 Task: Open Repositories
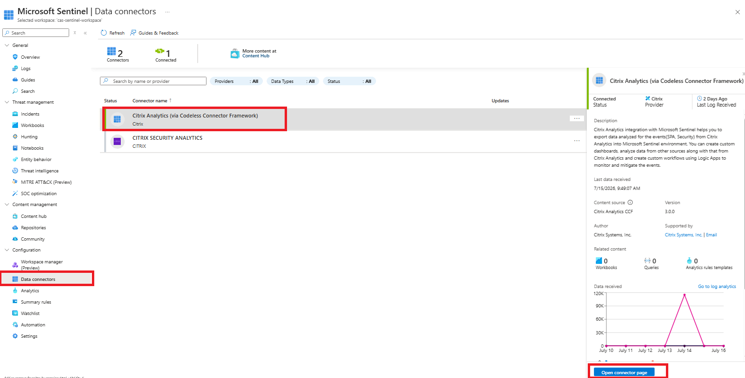click(x=33, y=228)
